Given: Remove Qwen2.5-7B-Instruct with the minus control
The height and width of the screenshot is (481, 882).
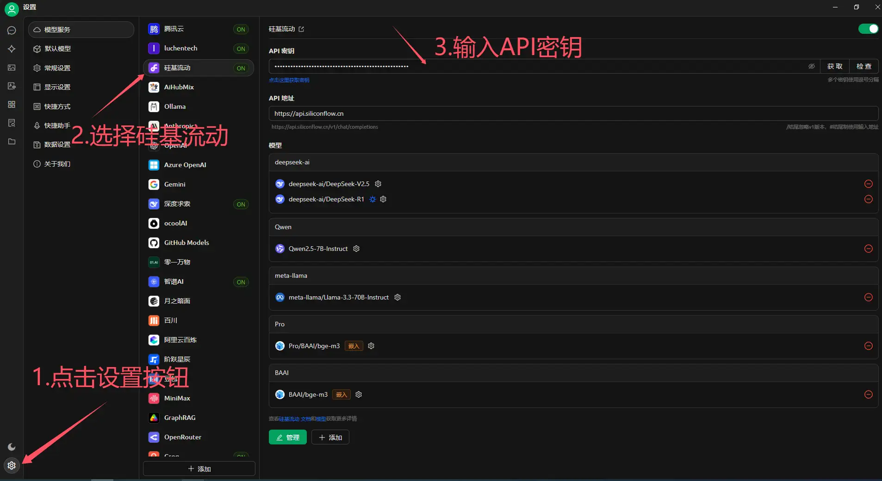Looking at the screenshot, I should [869, 249].
